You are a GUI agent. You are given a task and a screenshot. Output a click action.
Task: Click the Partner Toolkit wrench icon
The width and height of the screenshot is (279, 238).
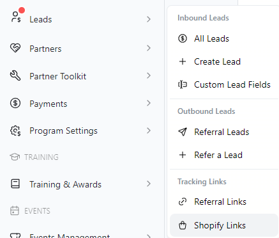(15, 75)
